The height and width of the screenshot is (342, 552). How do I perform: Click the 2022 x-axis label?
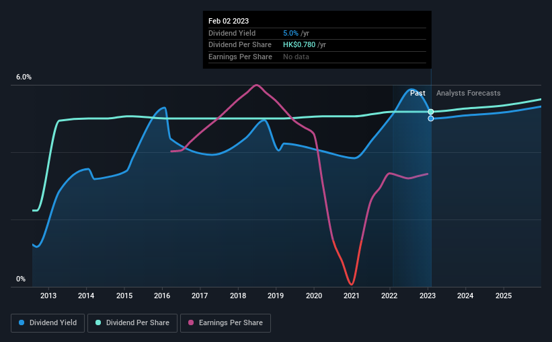point(389,296)
